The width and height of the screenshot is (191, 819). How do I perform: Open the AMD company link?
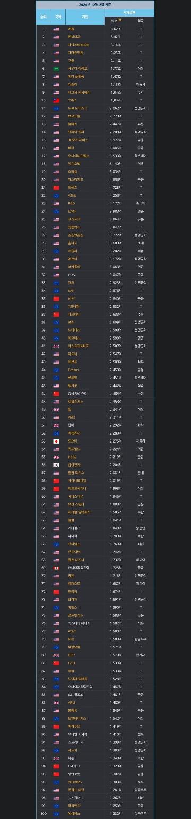click(x=72, y=417)
